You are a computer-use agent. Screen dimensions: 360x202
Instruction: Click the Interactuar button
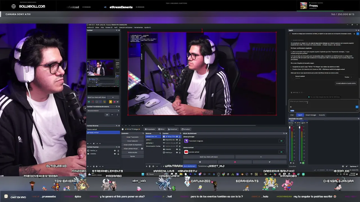tap(173, 129)
